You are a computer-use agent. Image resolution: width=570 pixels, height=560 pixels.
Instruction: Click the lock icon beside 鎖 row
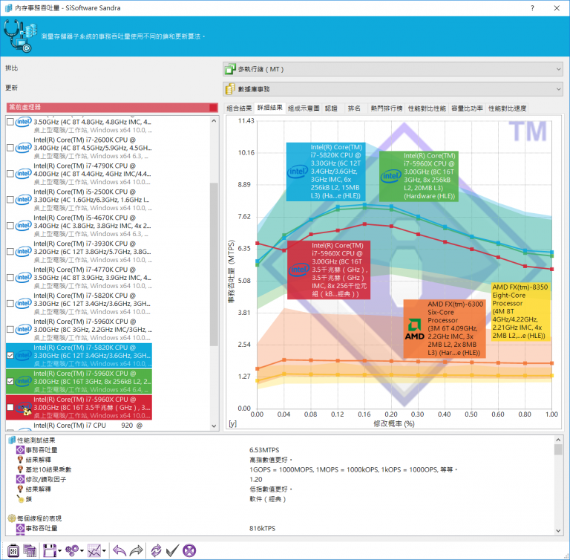tap(20, 499)
